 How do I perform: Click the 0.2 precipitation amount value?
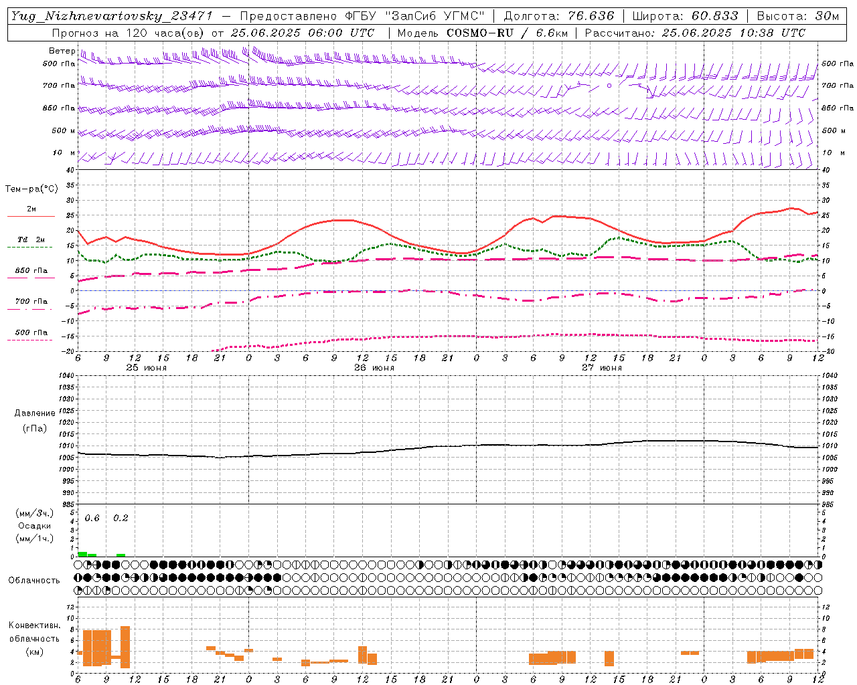[121, 518]
